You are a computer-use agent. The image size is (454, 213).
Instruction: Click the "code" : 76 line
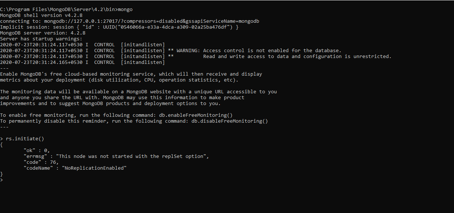(41, 162)
